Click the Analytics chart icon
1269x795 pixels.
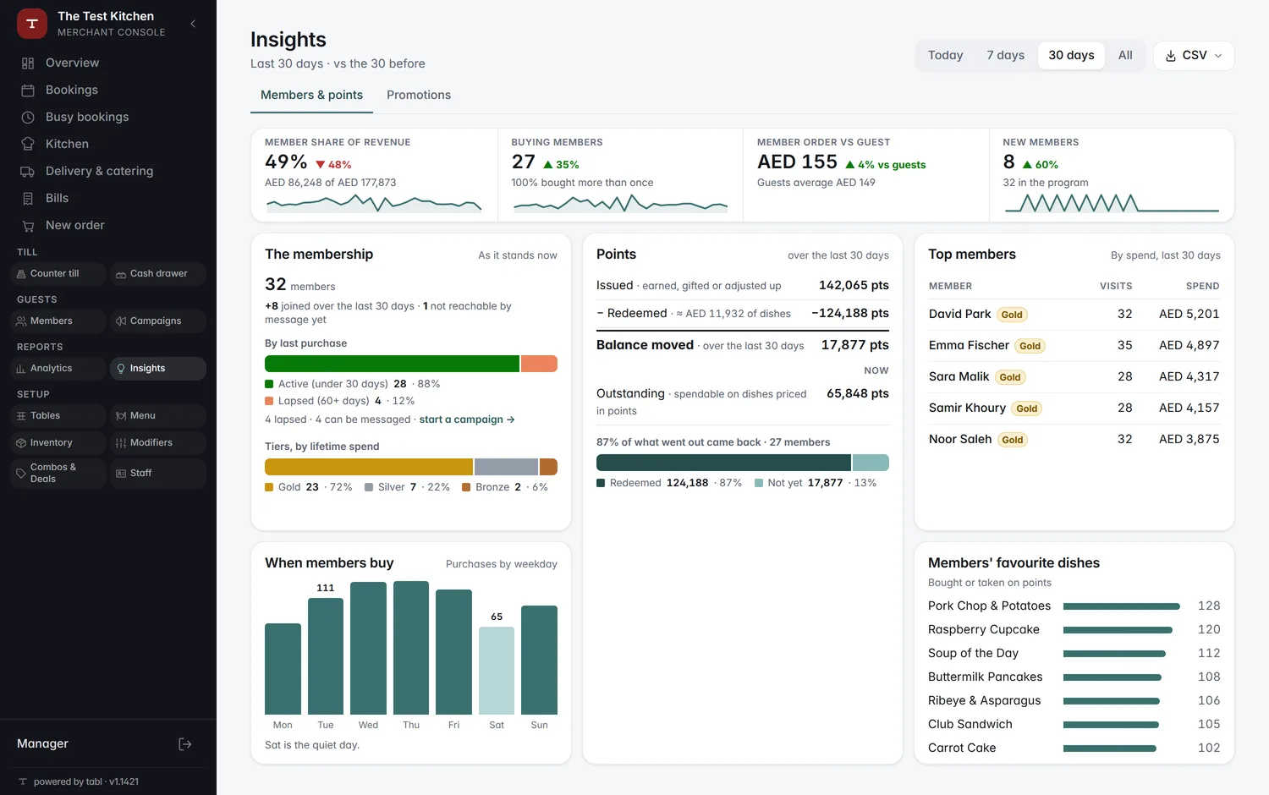point(21,369)
